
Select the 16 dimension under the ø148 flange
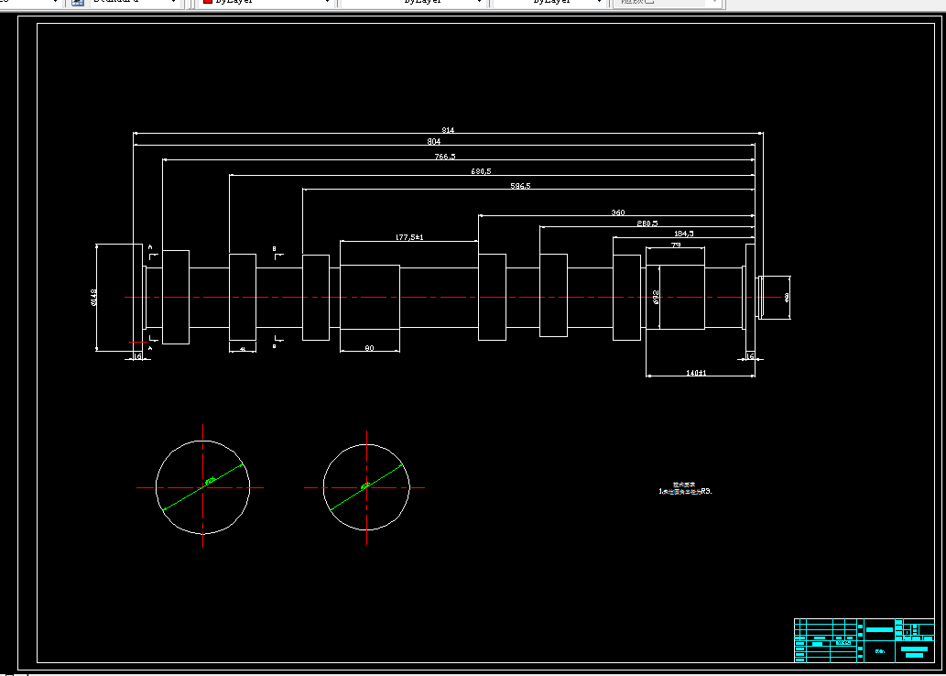pyautogui.click(x=137, y=356)
